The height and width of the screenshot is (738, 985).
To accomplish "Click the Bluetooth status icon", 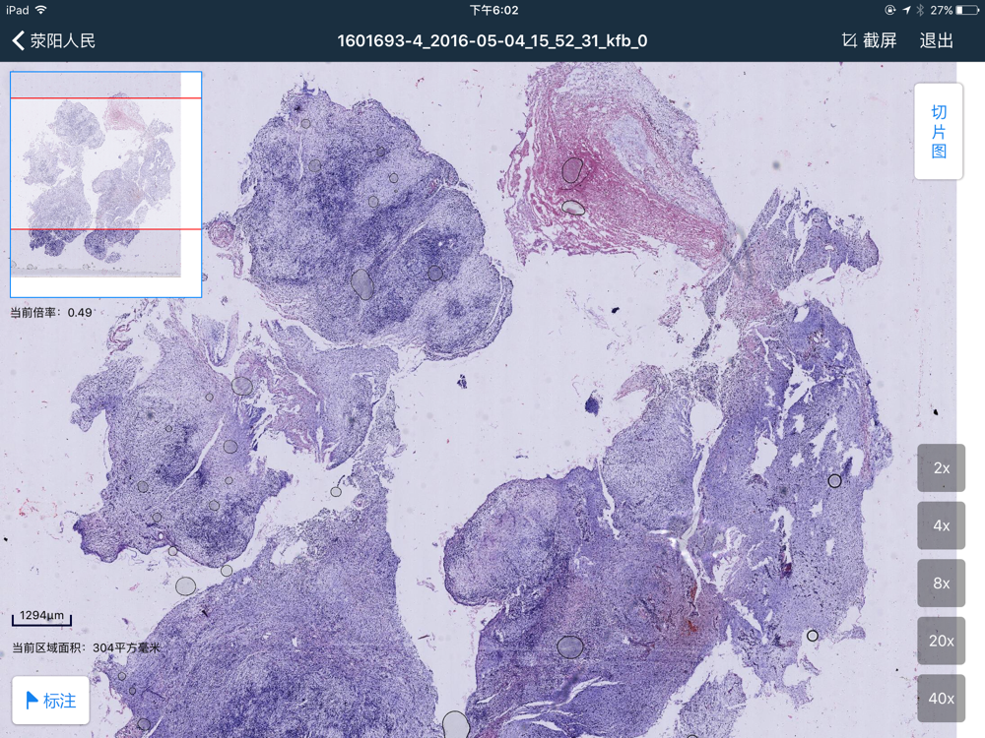I will pyautogui.click(x=920, y=10).
